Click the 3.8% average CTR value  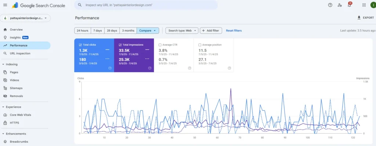163,50
